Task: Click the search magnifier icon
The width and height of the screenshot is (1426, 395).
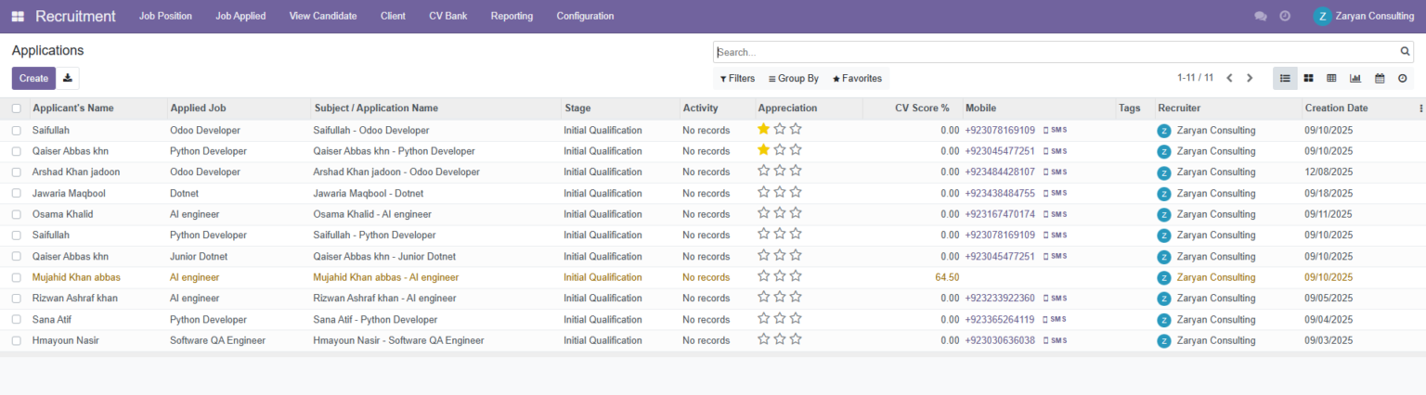Action: tap(1405, 52)
